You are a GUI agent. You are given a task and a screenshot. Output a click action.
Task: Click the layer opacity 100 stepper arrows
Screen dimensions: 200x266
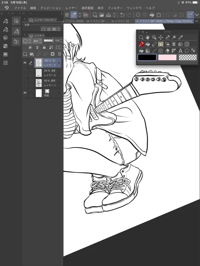pos(61,41)
